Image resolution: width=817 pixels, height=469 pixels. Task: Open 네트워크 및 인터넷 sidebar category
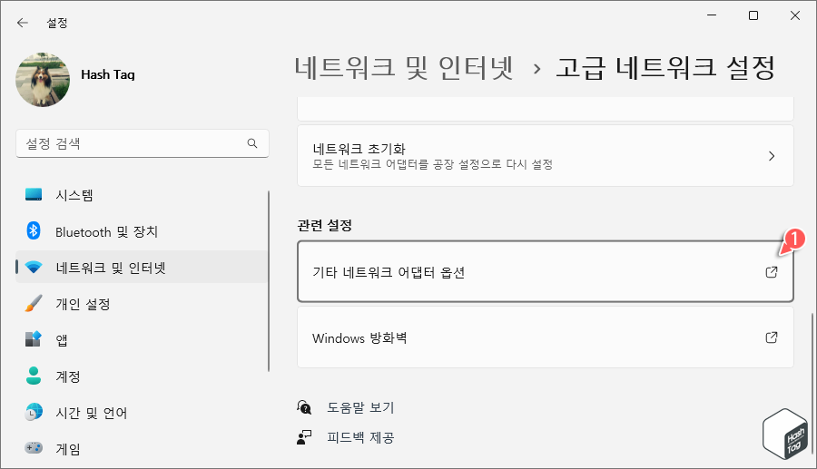pos(143,267)
